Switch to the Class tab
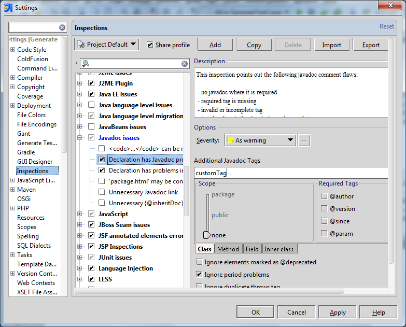The width and height of the screenshot is (406, 327). [204, 249]
